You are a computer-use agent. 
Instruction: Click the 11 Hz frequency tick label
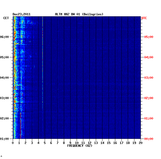(83, 143)
